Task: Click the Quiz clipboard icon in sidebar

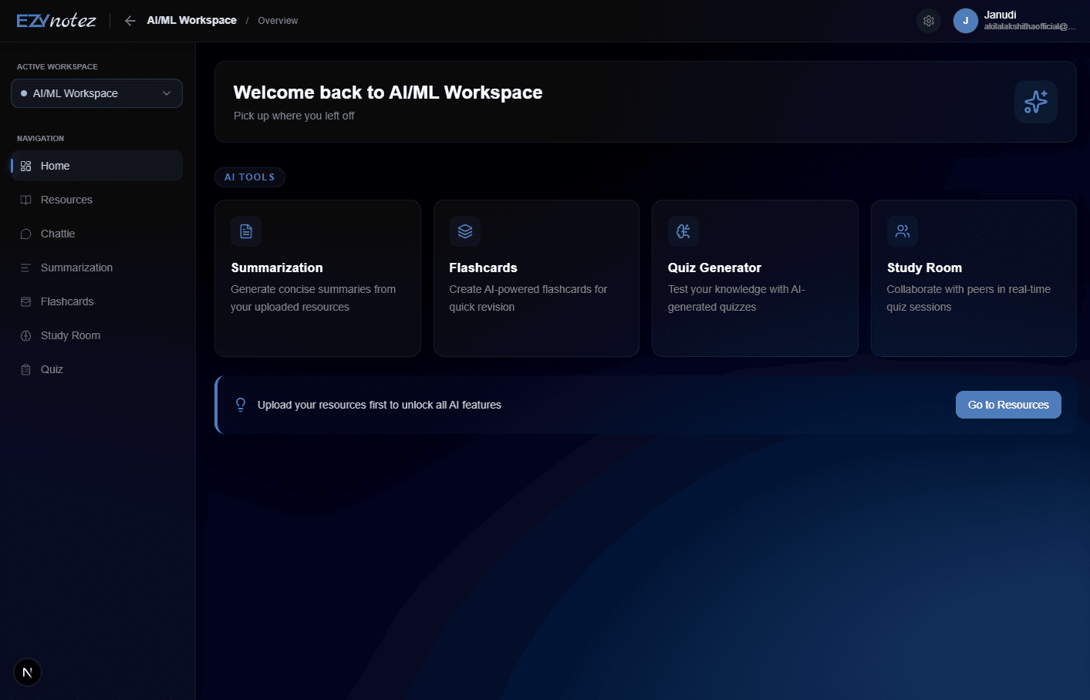Action: pyautogui.click(x=25, y=369)
